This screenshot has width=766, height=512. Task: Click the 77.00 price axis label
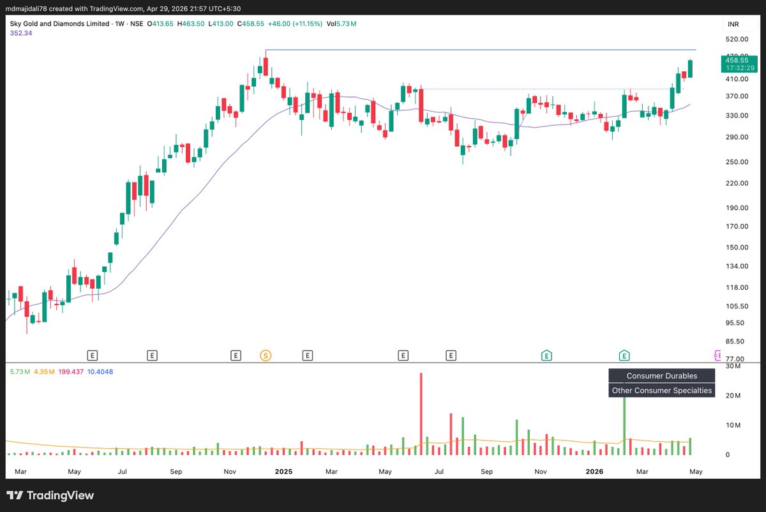pyautogui.click(x=736, y=359)
